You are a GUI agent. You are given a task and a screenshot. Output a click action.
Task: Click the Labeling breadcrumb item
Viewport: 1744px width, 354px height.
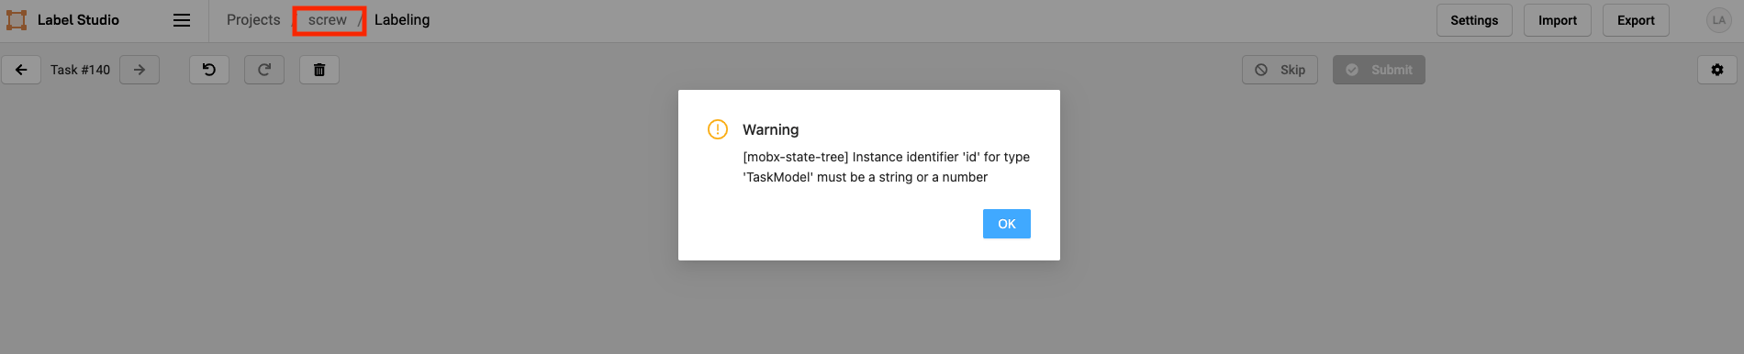point(402,20)
